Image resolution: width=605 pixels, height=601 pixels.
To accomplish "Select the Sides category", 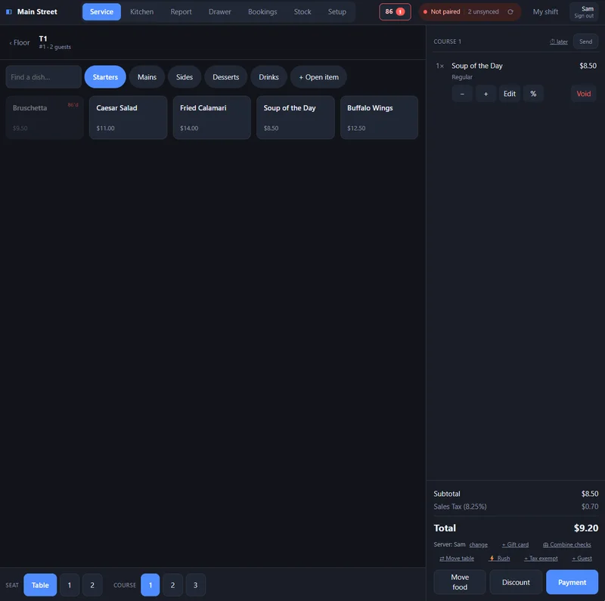I will tap(185, 77).
